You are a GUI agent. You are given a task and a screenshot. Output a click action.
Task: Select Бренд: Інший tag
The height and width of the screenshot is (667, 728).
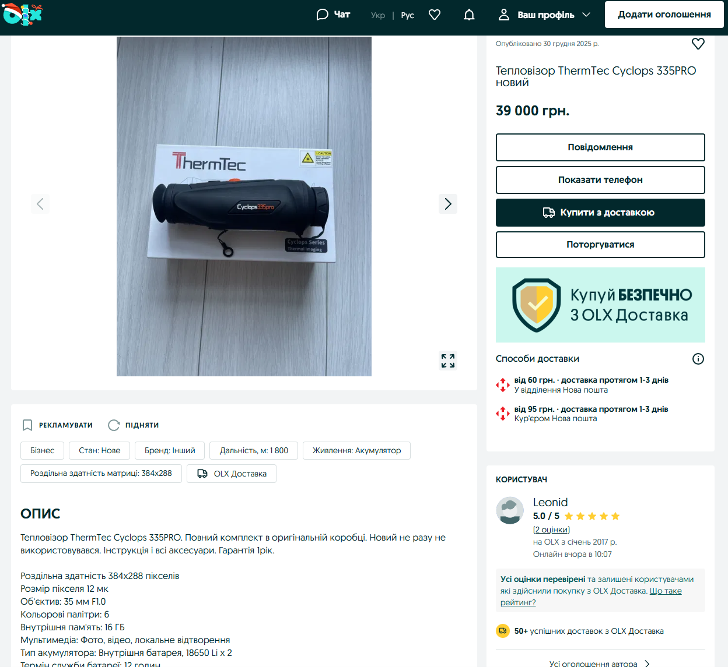170,450
